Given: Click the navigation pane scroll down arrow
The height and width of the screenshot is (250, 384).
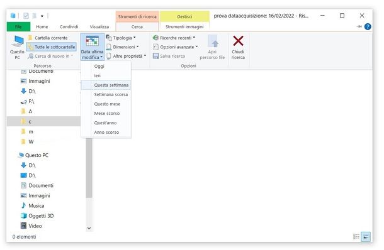Looking at the screenshot, I should tap(89, 228).
